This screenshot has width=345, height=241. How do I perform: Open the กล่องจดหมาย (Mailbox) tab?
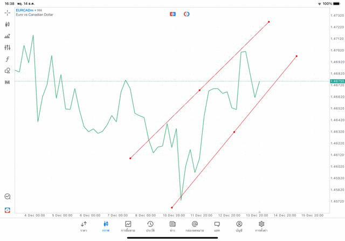(195, 226)
